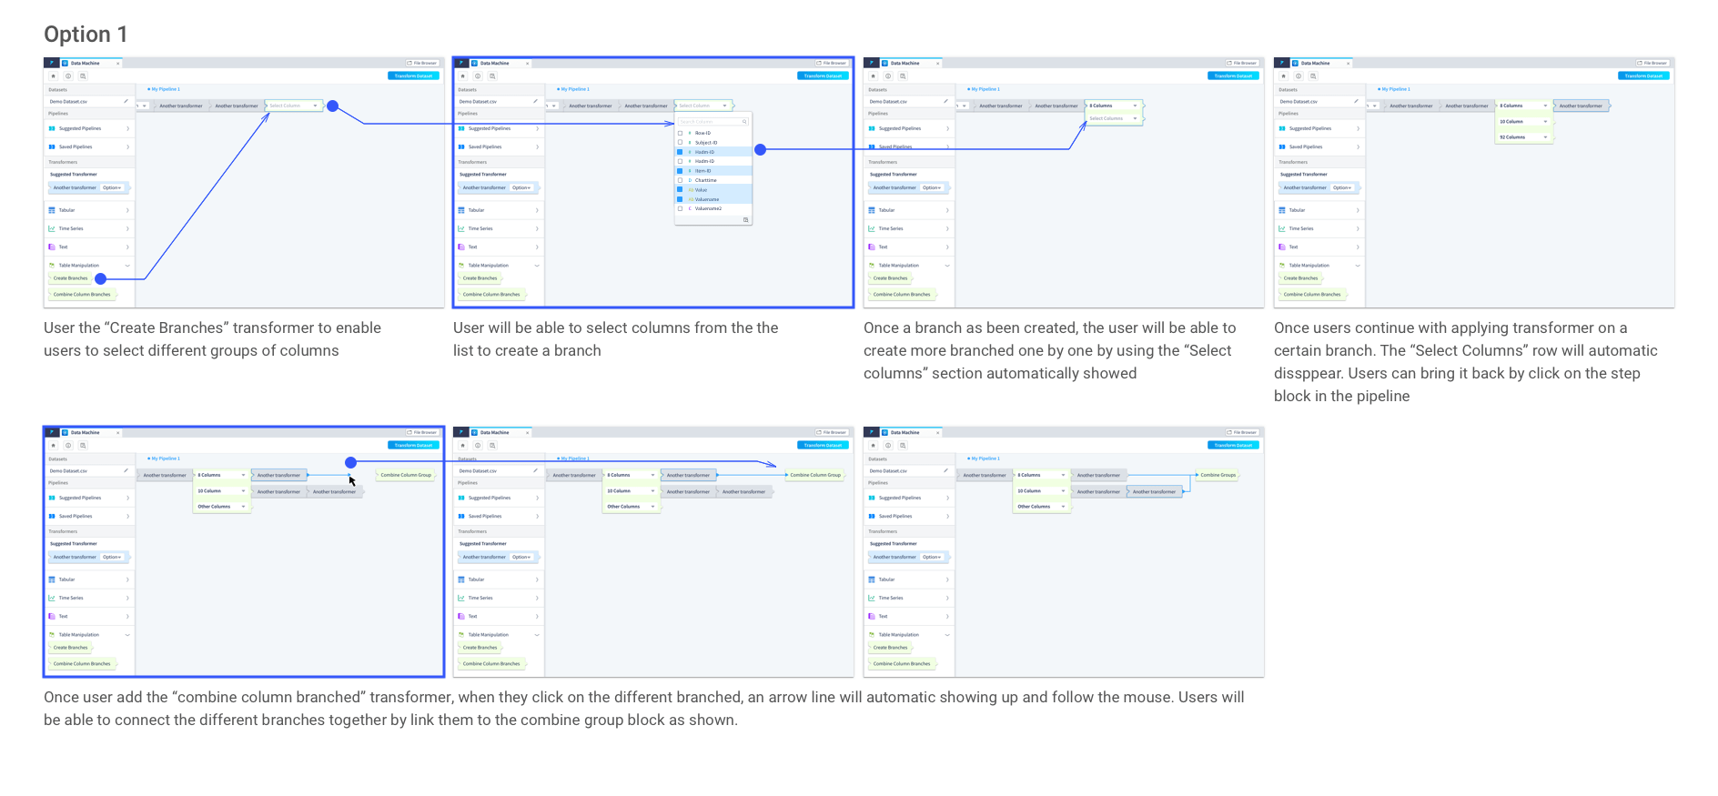Click Suggested Pipelines icon in the mouse-cursor mockup

coord(52,498)
